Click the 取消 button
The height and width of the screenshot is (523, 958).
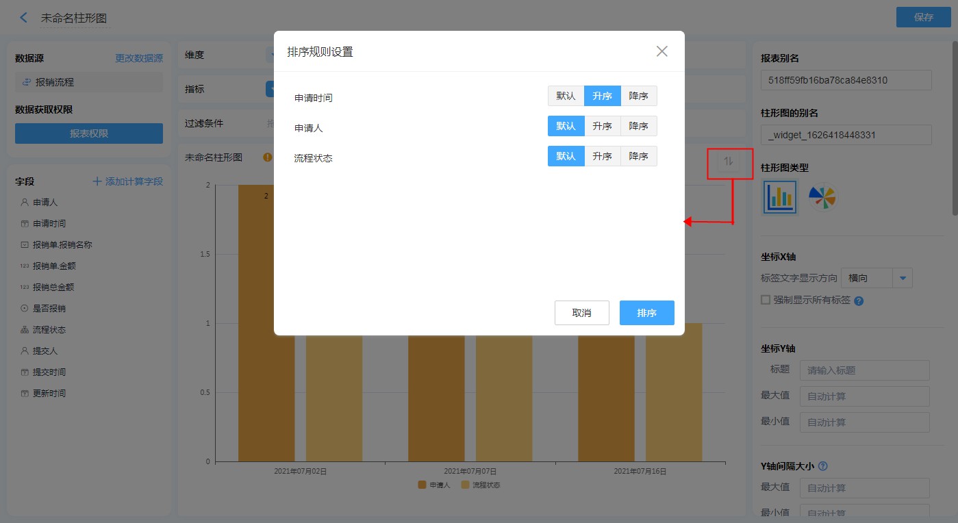[x=581, y=313]
